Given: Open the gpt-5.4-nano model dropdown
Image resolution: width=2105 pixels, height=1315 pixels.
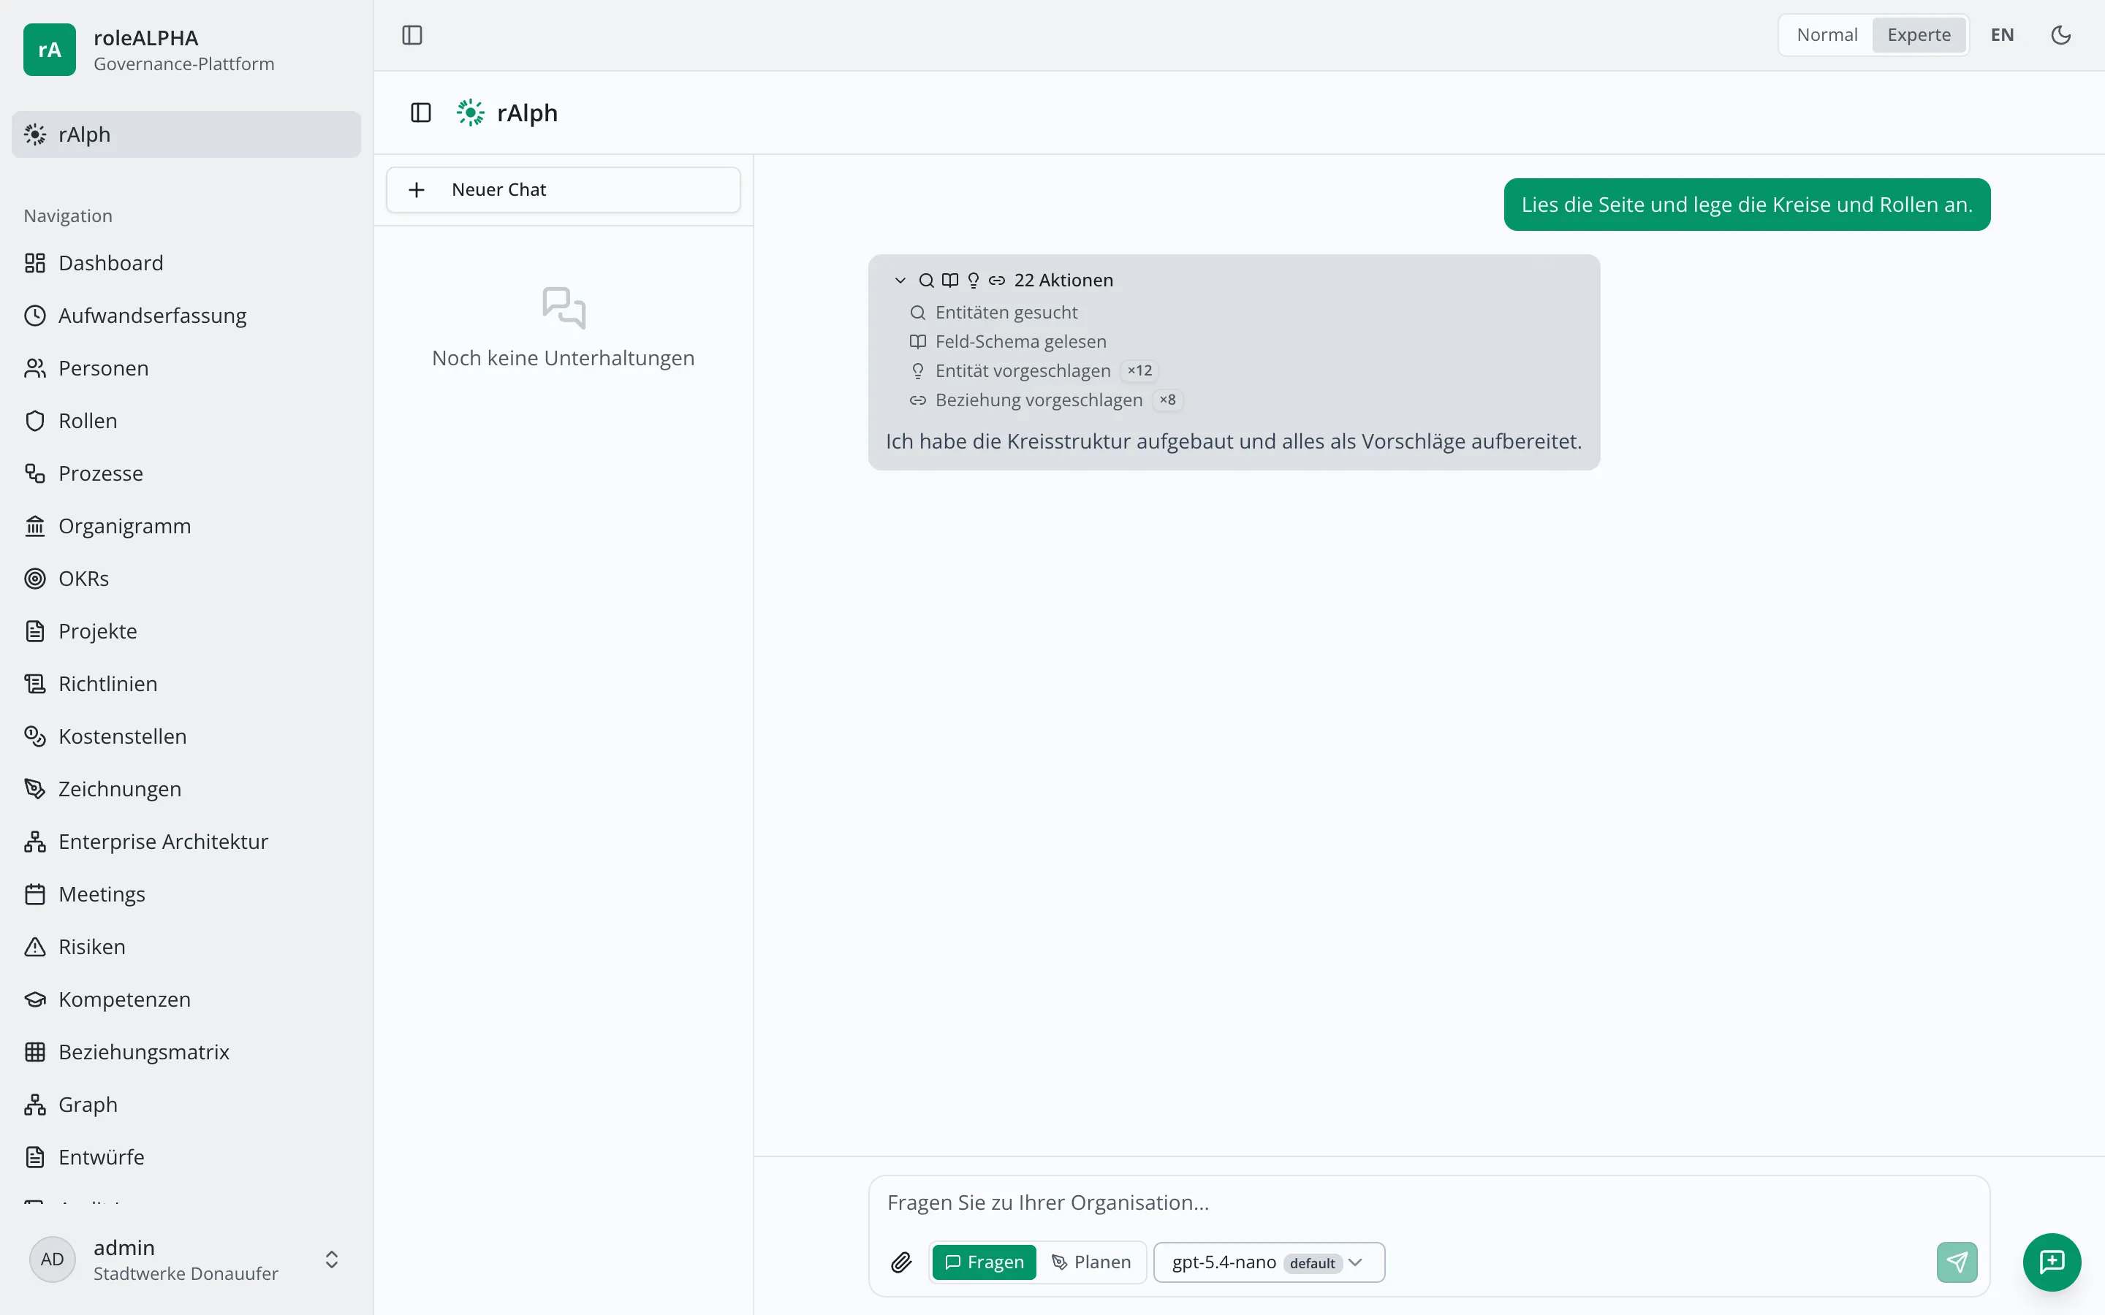Looking at the screenshot, I should click(x=1269, y=1262).
